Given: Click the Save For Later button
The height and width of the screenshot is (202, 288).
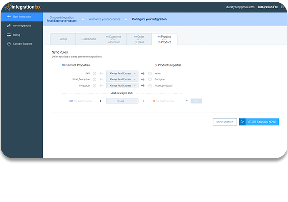Looking at the screenshot, I should (x=225, y=122).
